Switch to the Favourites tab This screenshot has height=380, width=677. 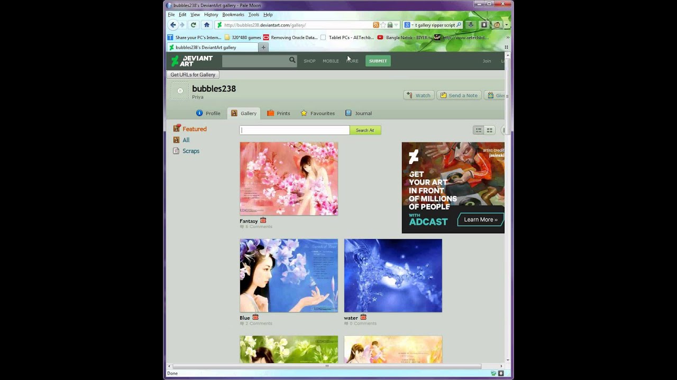pyautogui.click(x=318, y=113)
